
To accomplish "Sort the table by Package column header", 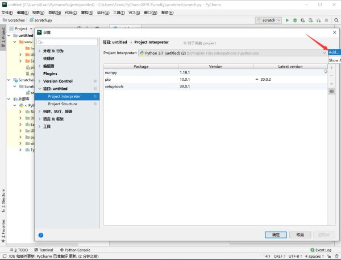I will click(141, 66).
